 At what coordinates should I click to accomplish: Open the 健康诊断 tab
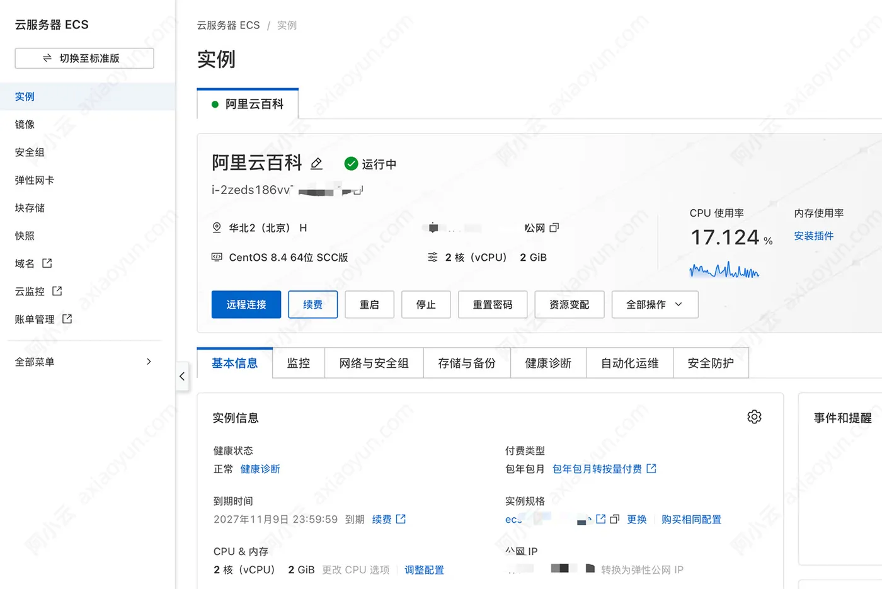[x=548, y=363]
